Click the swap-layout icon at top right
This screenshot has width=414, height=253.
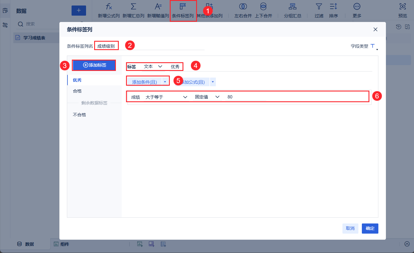click(x=407, y=27)
